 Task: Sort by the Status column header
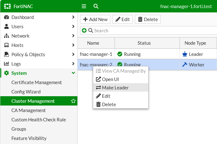tap(147, 43)
